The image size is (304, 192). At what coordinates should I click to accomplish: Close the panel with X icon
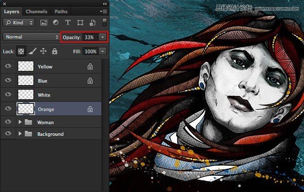pos(5,4)
